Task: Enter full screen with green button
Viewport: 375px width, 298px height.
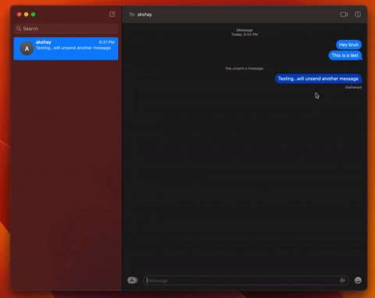Action: pyautogui.click(x=33, y=14)
